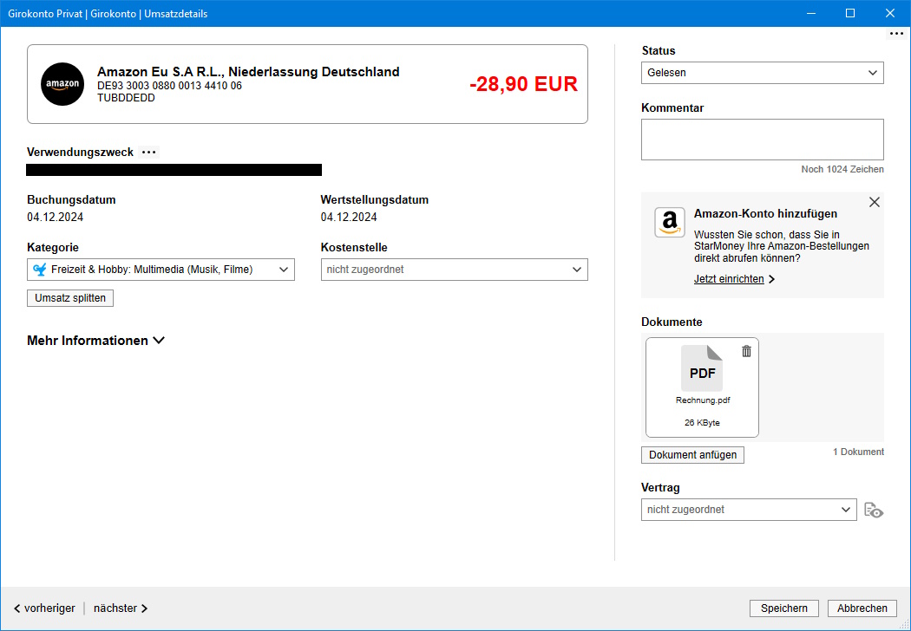Open the top-right three-dots options menu
Viewport: 911px width, 631px height.
[x=896, y=34]
